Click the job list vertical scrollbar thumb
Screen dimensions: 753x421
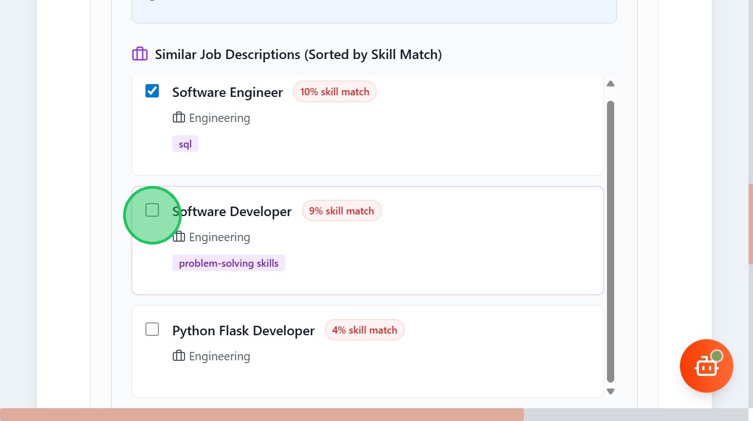tap(610, 239)
